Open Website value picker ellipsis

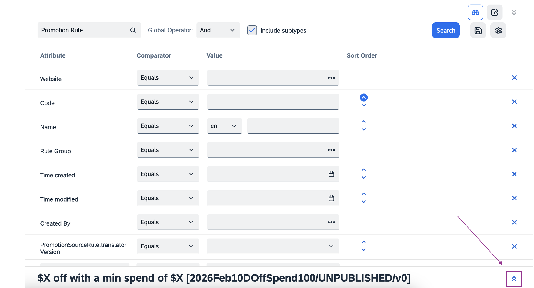pos(331,78)
